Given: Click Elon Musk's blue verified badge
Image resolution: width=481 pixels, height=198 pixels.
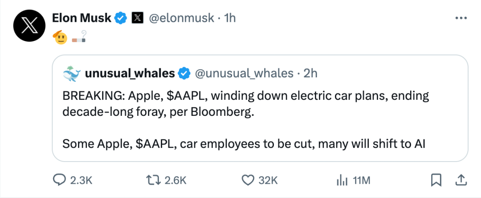Looking at the screenshot, I should point(120,18).
